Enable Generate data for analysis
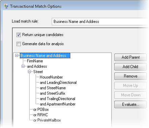 coord(18,44)
